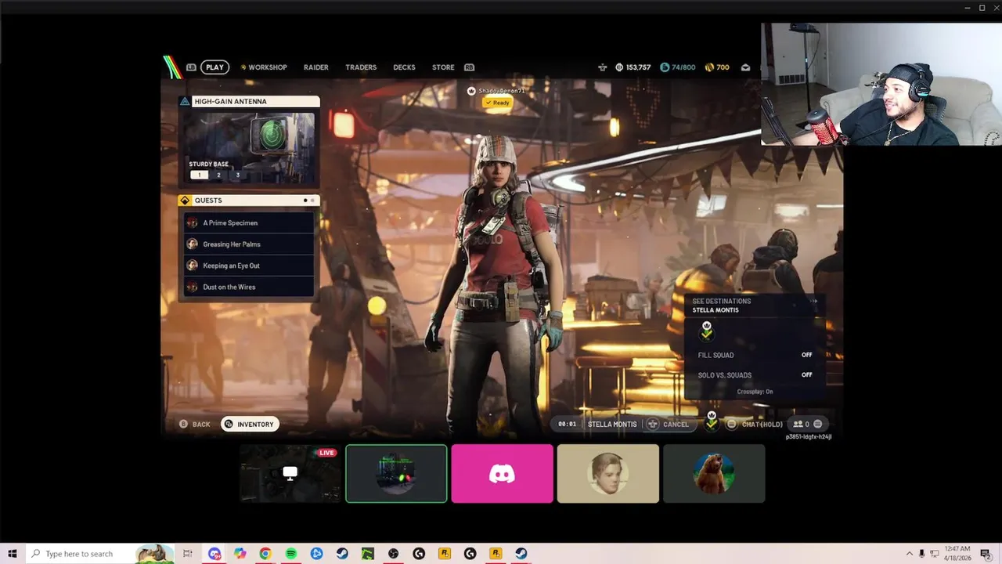Click the LB bumper prompt icon
Viewport: 1002px width, 564px height.
click(x=191, y=67)
